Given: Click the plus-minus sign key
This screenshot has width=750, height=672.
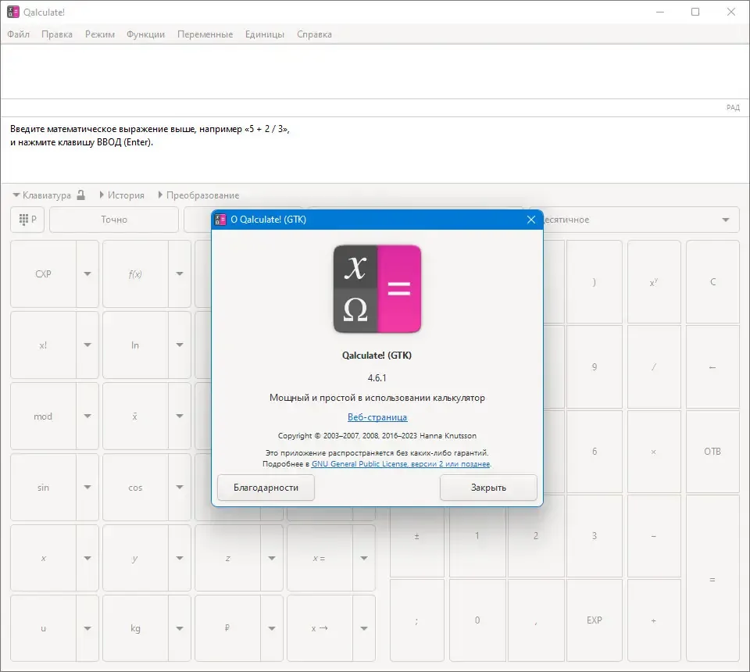Looking at the screenshot, I should (x=416, y=536).
